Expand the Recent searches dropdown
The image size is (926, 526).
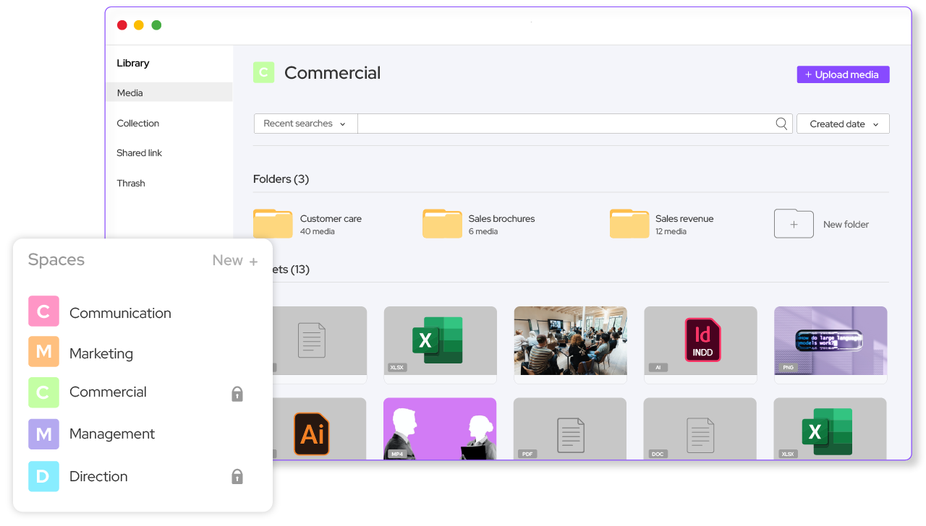pos(305,124)
